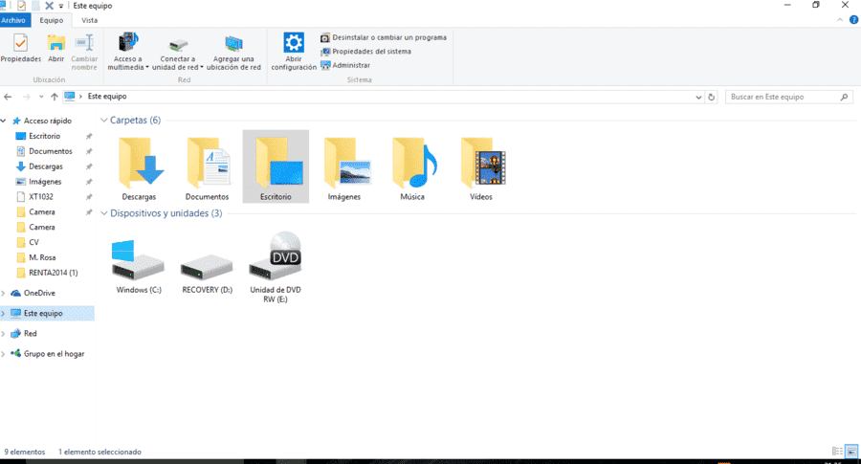Viewport: 861px width, 464px height.
Task: Refresh the Este equipo view
Action: point(712,98)
